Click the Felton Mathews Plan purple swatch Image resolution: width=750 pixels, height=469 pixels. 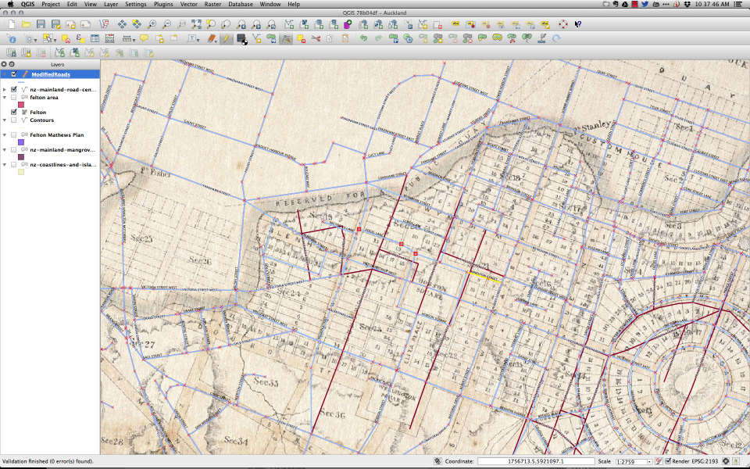[21, 142]
